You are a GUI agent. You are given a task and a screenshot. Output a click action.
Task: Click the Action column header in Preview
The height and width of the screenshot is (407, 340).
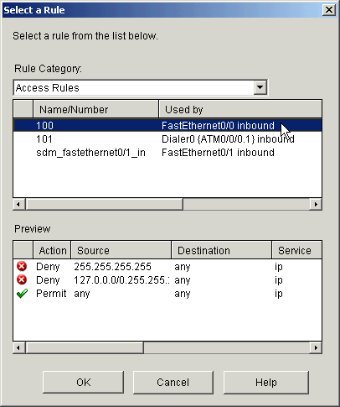(52, 250)
